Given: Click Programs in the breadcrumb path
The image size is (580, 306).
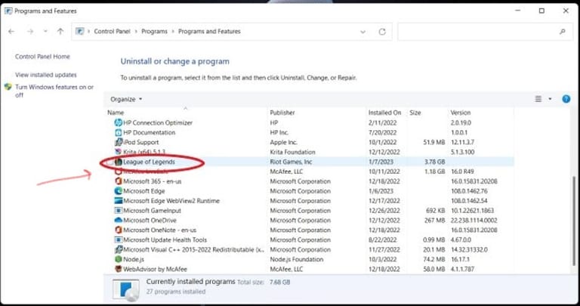Looking at the screenshot, I should pos(154,32).
